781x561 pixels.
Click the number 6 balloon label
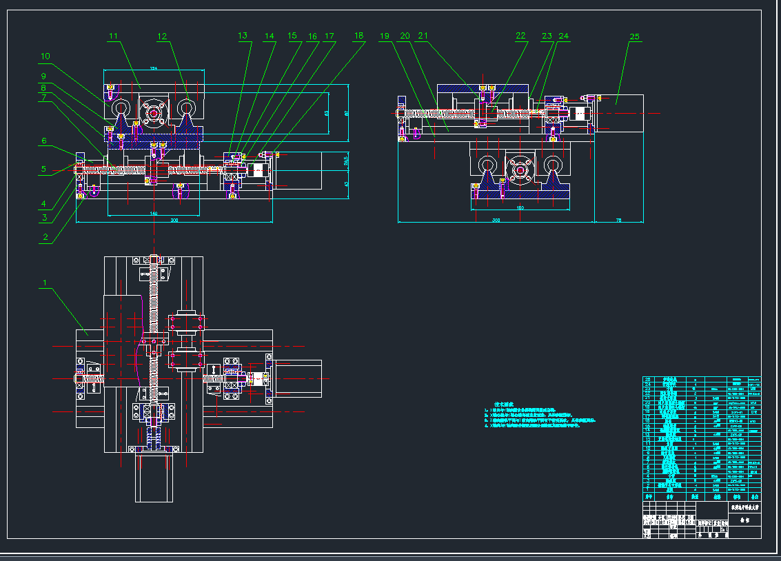(43, 141)
